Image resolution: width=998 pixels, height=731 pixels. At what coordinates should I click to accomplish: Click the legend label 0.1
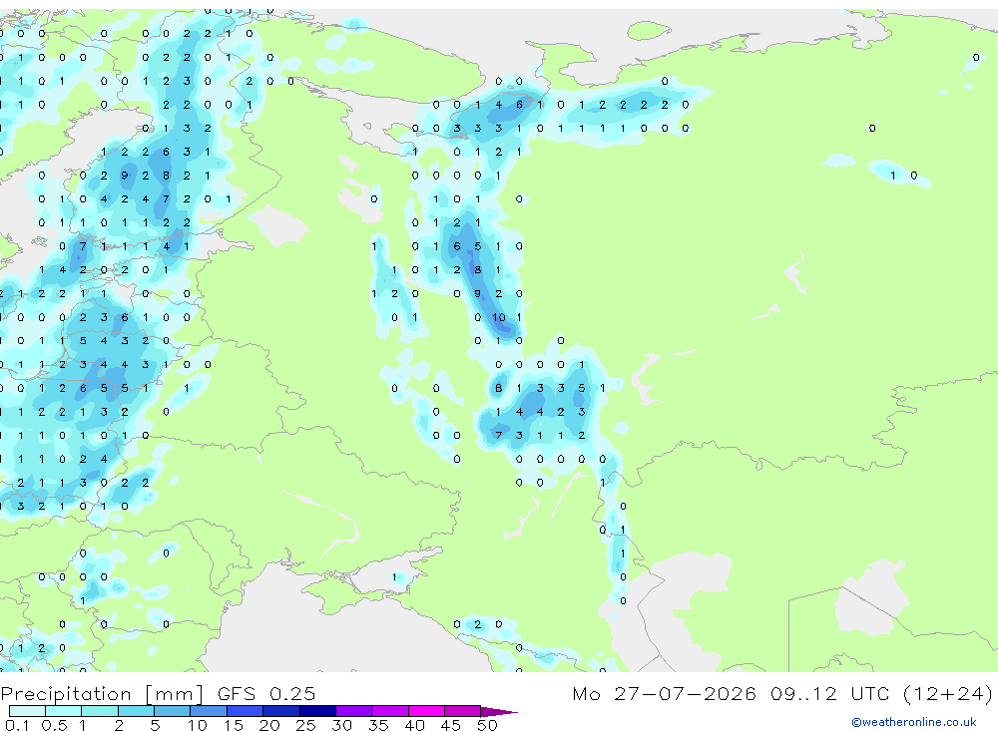pos(17,725)
